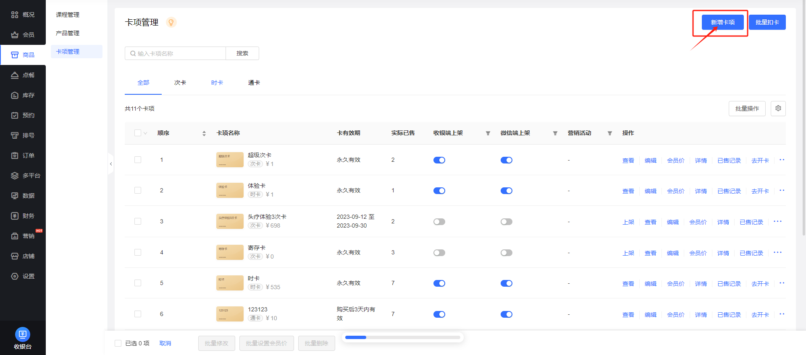Open 设置 settings in the sidebar

[23, 276]
